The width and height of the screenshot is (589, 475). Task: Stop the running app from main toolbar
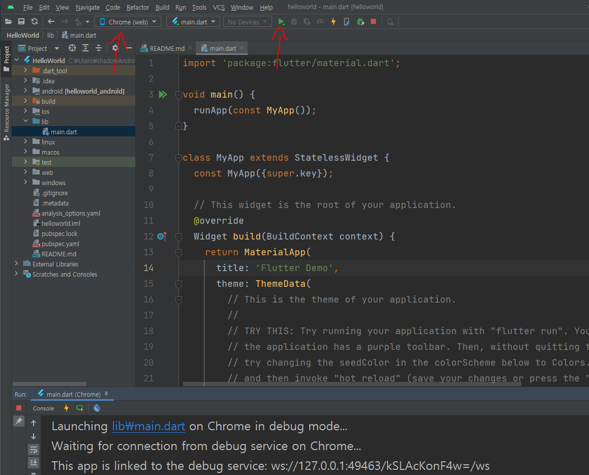pos(373,22)
